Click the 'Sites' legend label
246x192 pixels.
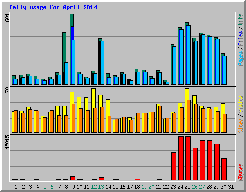point(241,126)
